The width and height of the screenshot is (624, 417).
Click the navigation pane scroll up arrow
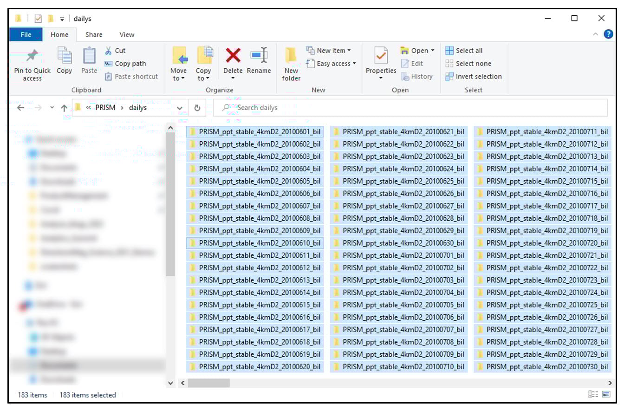pos(170,128)
